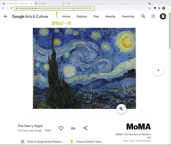Image resolution: width=171 pixels, height=145 pixels.
Task: Click The Starry Night painting image
Action: tap(84, 68)
